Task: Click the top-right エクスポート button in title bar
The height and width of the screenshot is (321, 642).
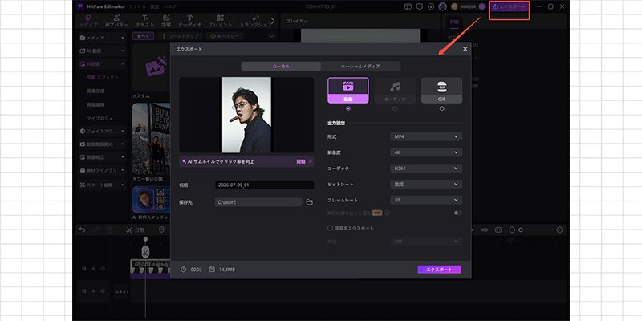Action: tap(509, 7)
